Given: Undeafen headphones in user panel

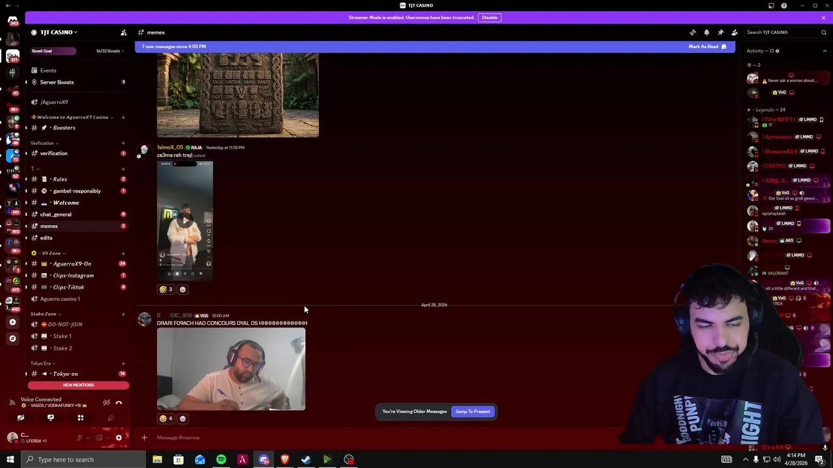Looking at the screenshot, I should (99, 438).
